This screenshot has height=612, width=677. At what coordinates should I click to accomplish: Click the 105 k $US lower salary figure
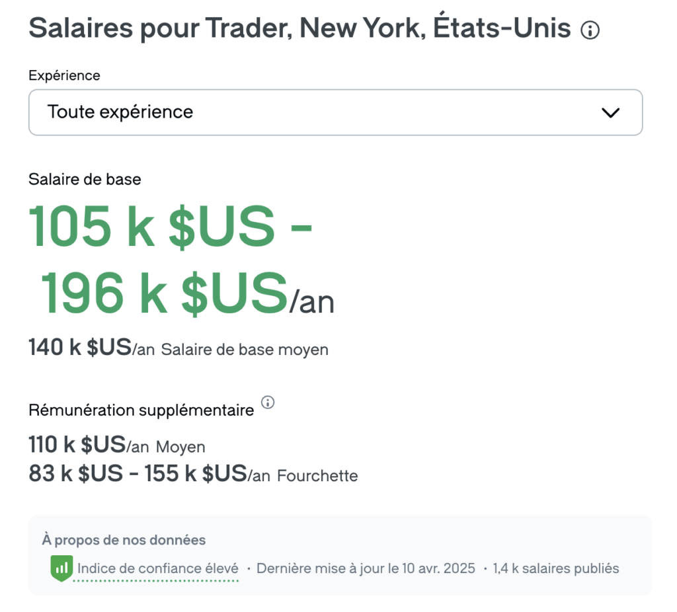pyautogui.click(x=151, y=225)
